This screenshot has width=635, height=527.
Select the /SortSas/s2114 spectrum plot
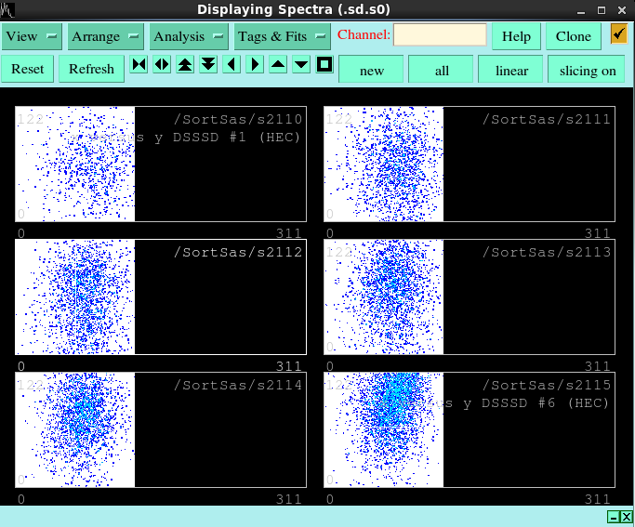click(x=161, y=429)
